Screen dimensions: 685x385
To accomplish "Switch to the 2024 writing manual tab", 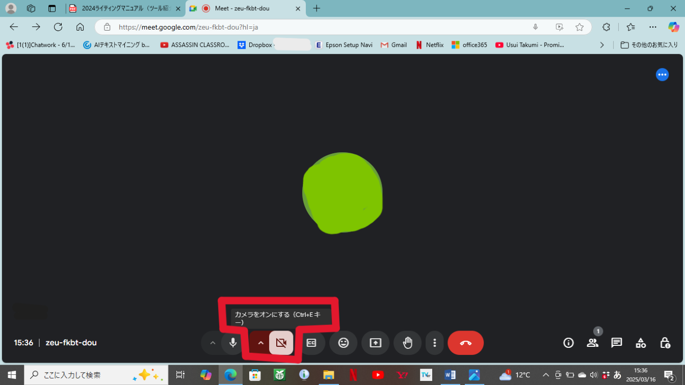I will tap(124, 9).
